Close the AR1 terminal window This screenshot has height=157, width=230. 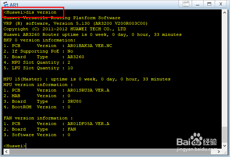click(221, 4)
